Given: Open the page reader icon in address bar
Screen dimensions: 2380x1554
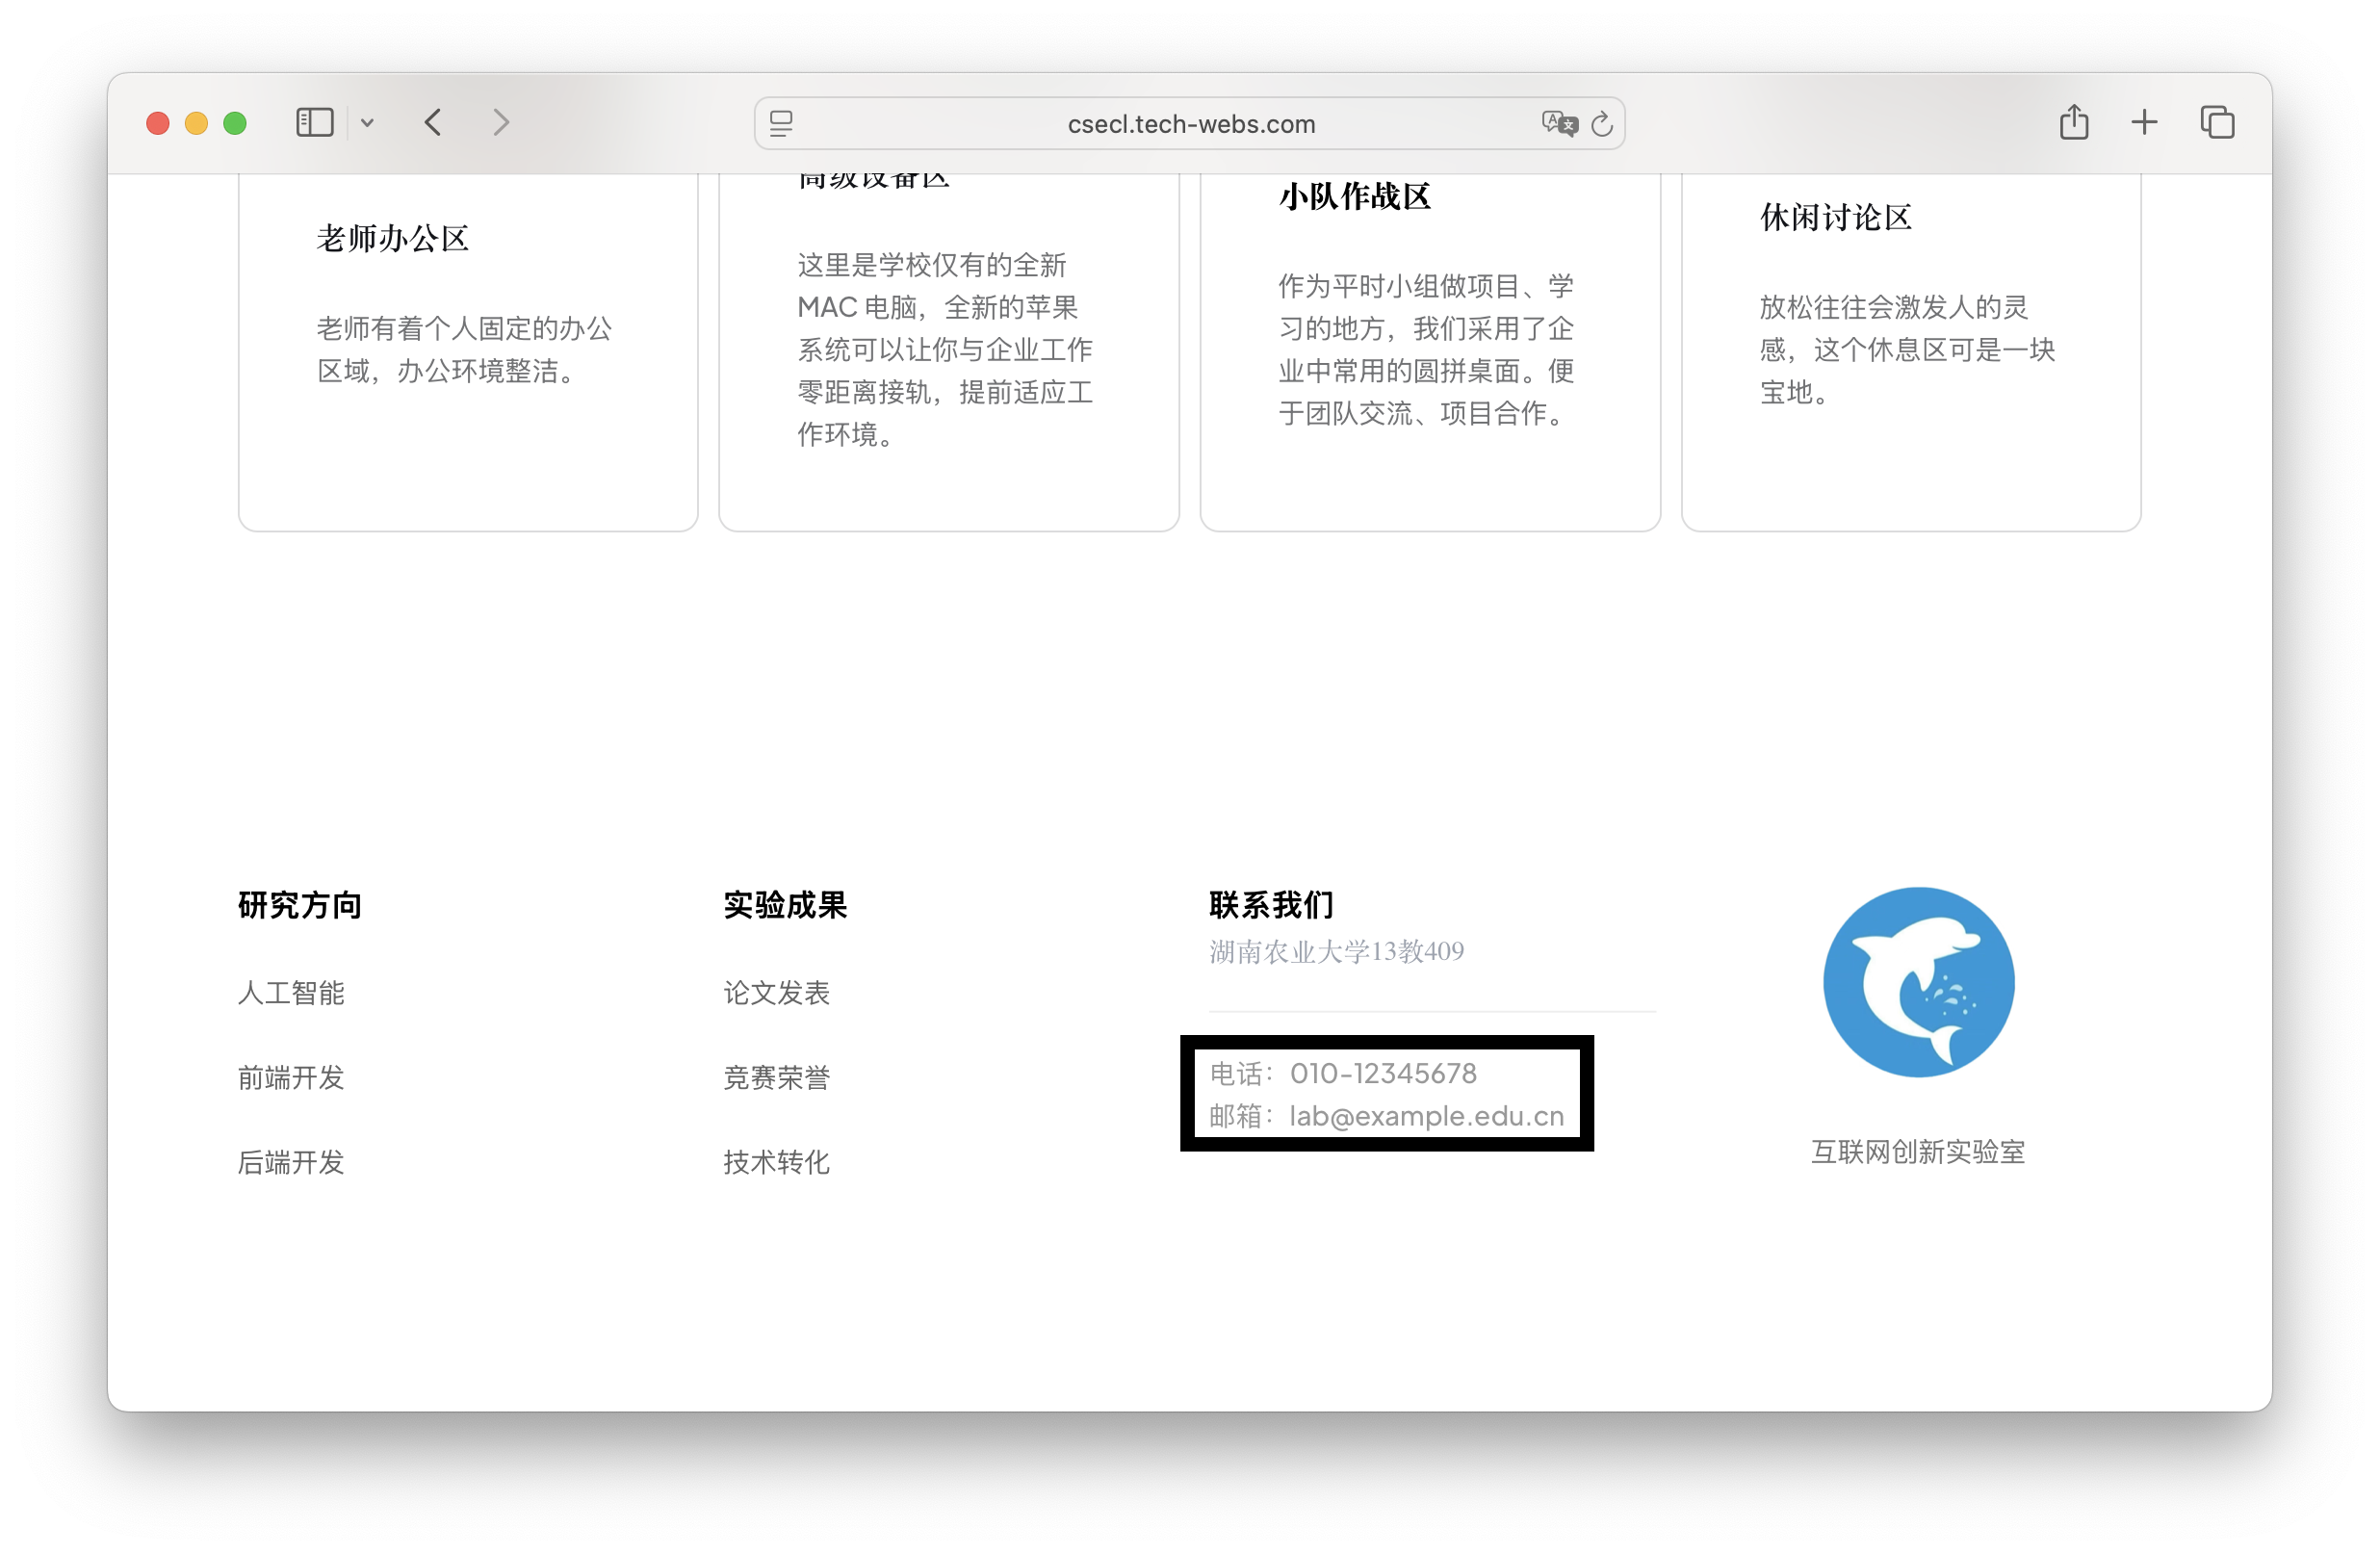Looking at the screenshot, I should click(781, 123).
